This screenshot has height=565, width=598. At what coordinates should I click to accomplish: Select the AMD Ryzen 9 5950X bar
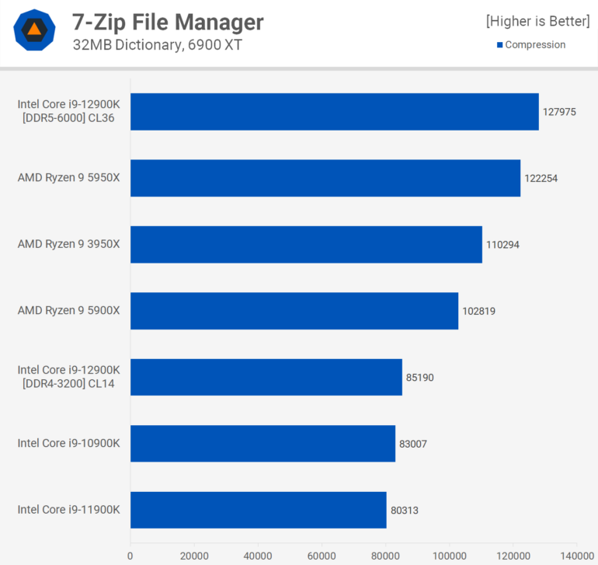(325, 178)
